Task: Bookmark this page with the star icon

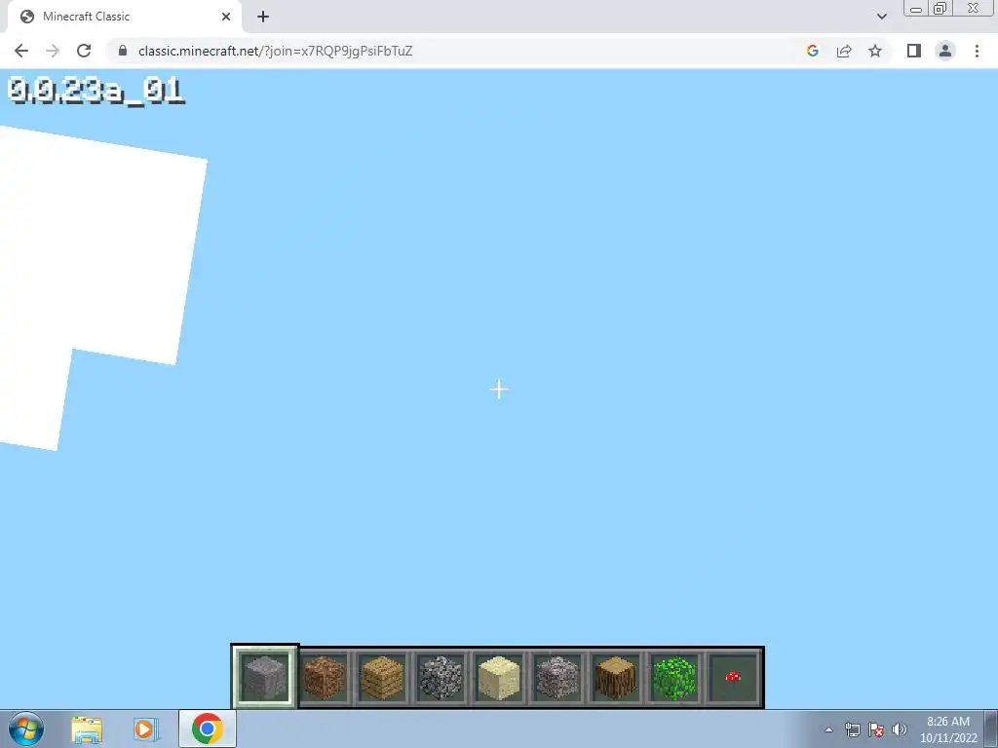Action: point(875,51)
